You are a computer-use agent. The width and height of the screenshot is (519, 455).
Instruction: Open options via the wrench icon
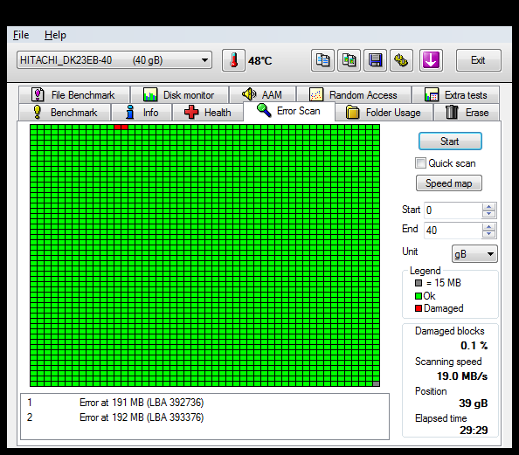click(401, 60)
